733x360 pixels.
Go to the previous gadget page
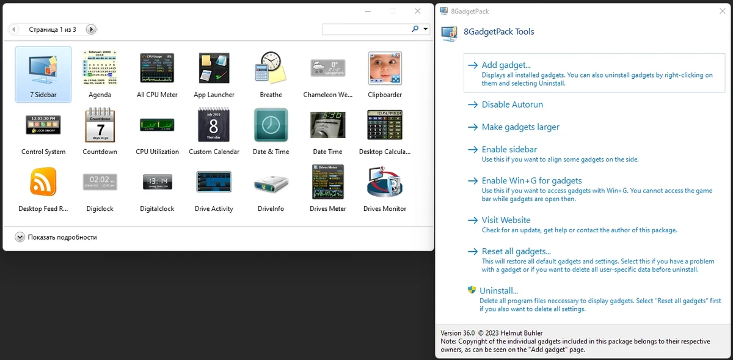pyautogui.click(x=13, y=29)
